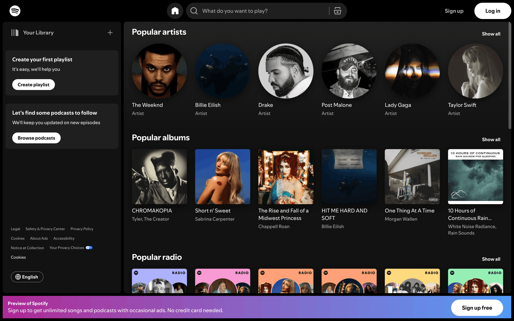Screen dimensions: 514x321
Task: Open Privacy Policy link
Action: pyautogui.click(x=82, y=229)
